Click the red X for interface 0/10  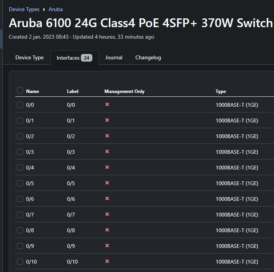pos(107,261)
